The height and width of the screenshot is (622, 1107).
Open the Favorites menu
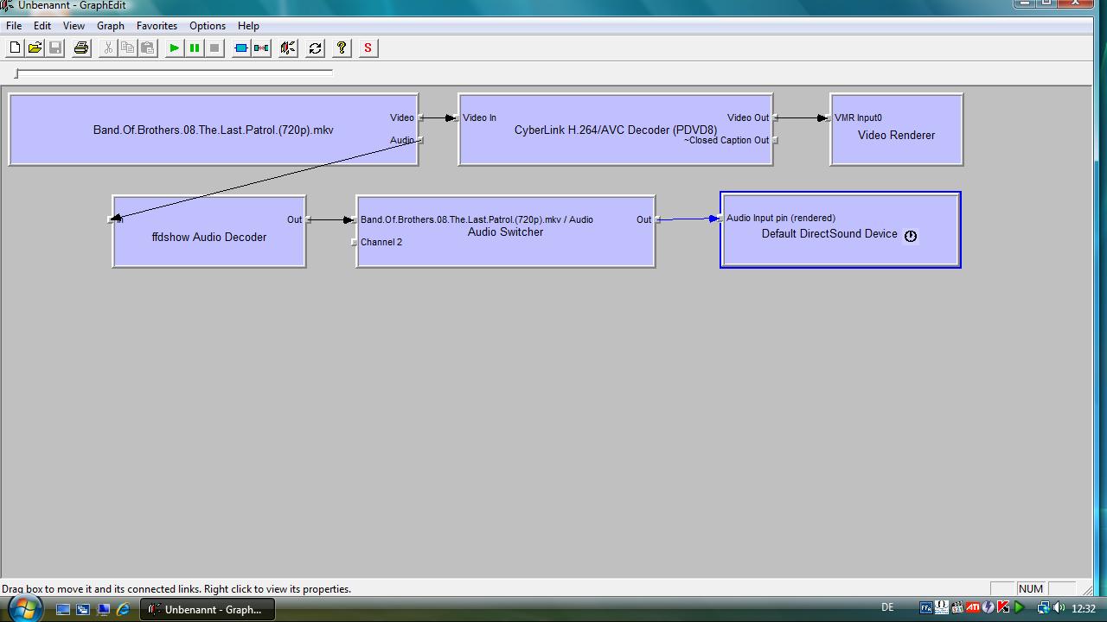[157, 26]
